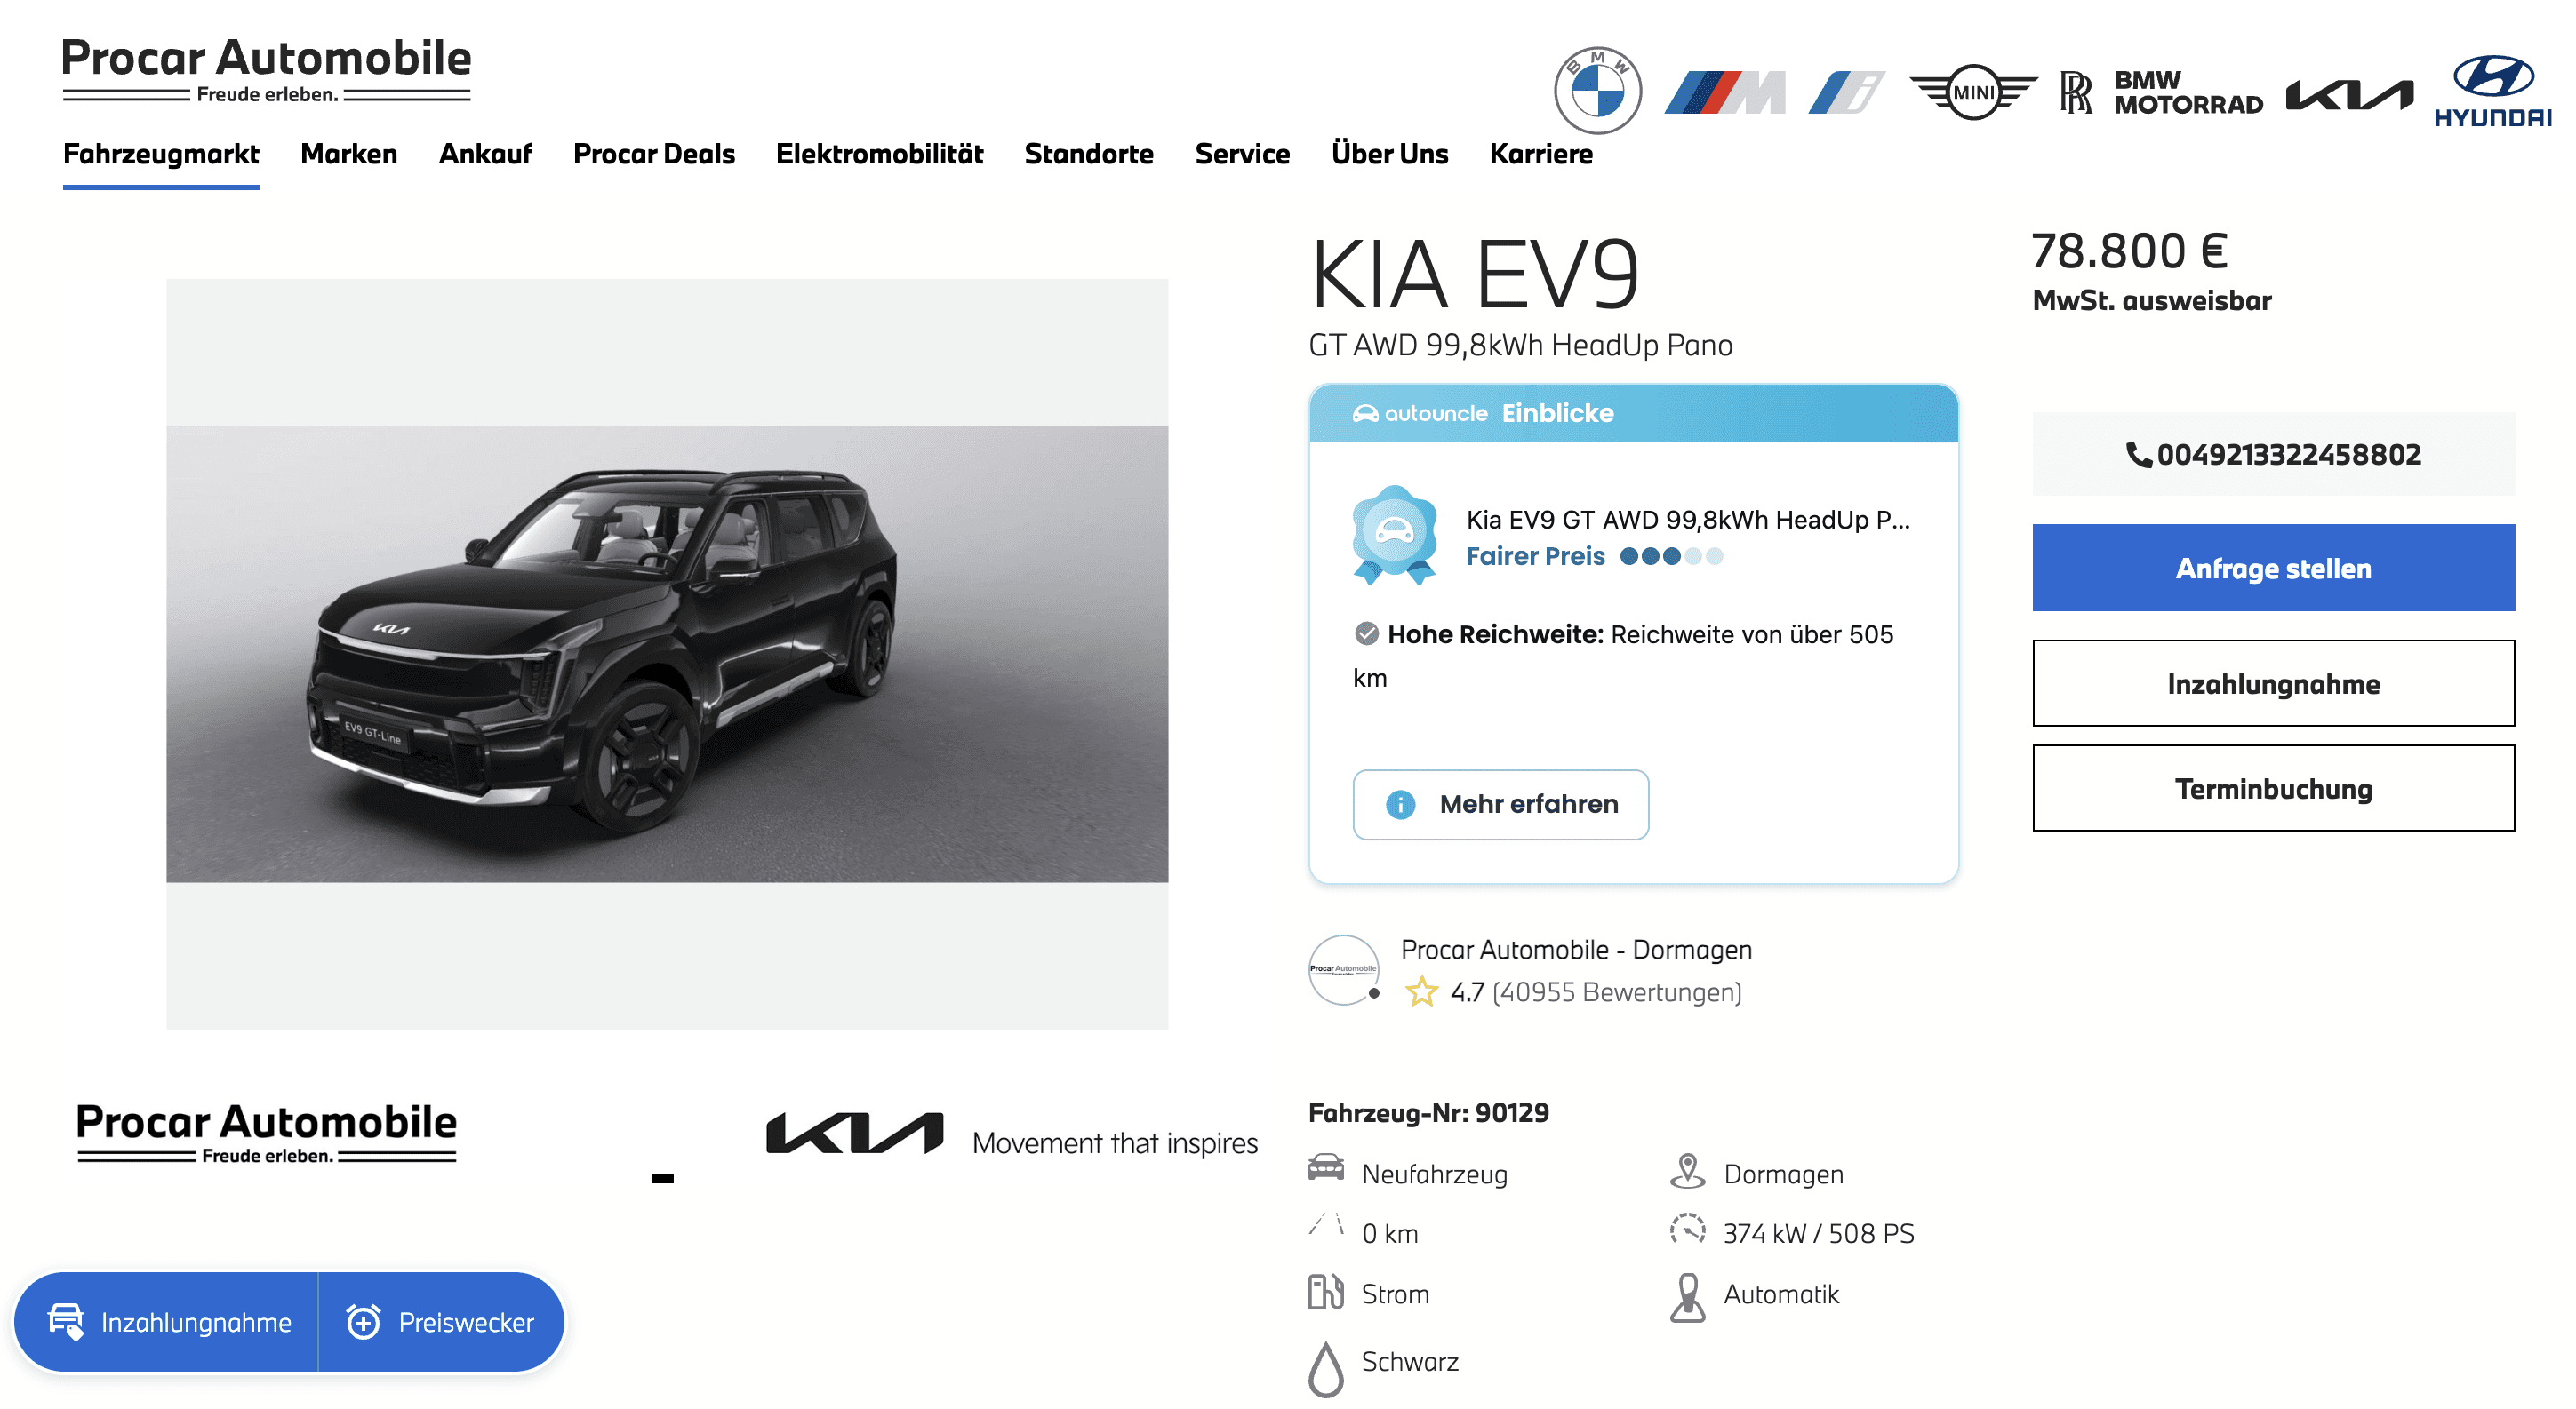Click the Terminbuchung button
The image size is (2576, 1409).
tap(2273, 788)
